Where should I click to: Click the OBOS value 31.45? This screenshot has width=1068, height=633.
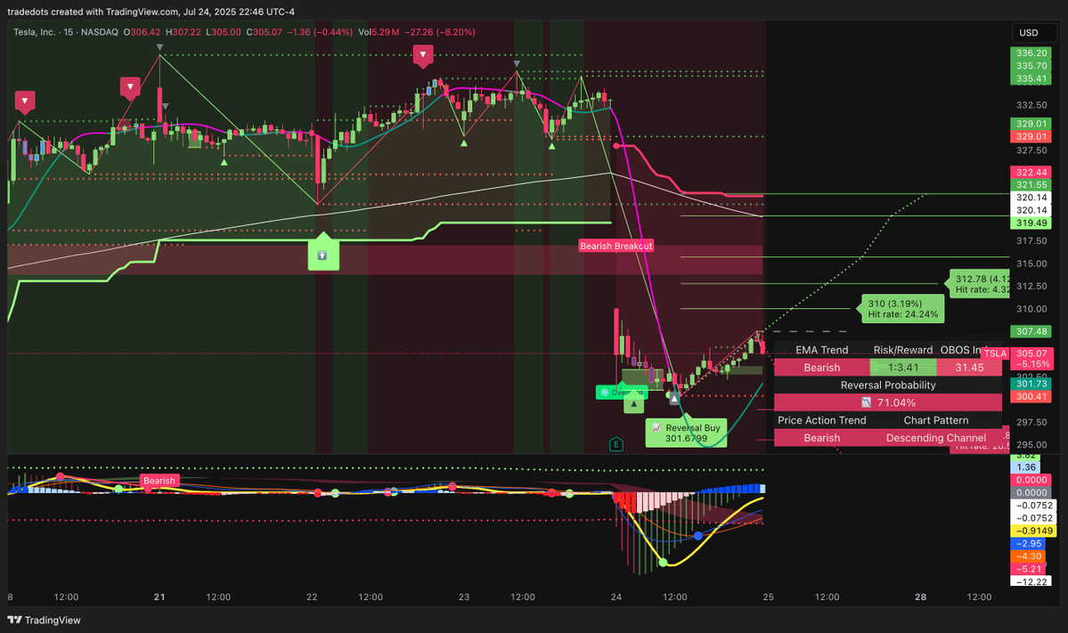point(969,368)
